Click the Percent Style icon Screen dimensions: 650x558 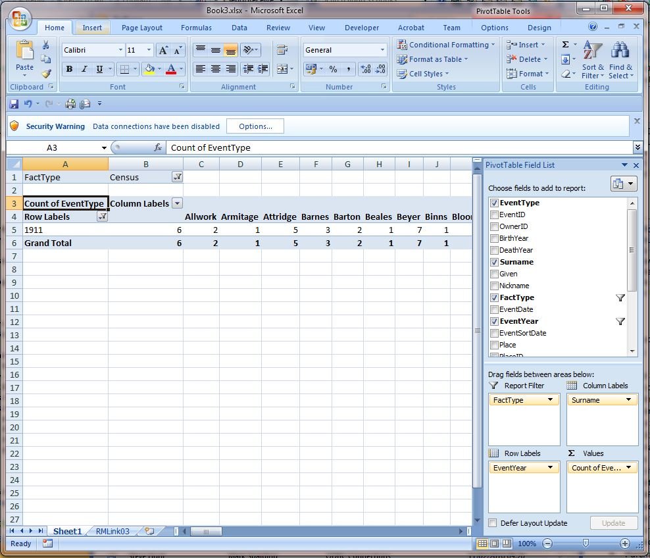(x=333, y=69)
